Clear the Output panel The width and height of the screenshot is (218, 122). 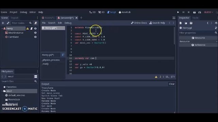(x=172, y=84)
